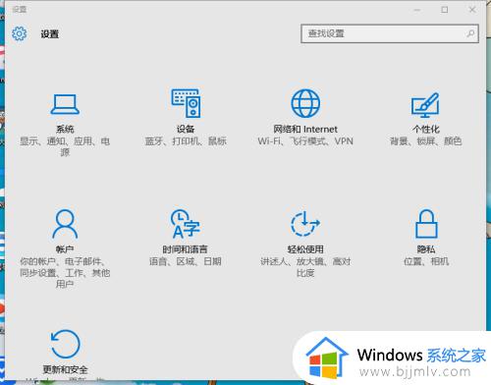The width and height of the screenshot is (491, 385).
Task: Open the Privacy (隐私) padlock icon
Action: [x=426, y=224]
